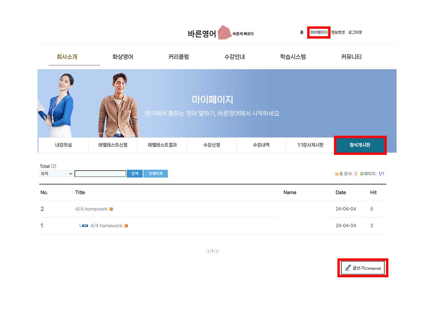Viewport: 434px width, 318px height.
Task: Open the 커리큘럼 main menu
Action: (179, 57)
